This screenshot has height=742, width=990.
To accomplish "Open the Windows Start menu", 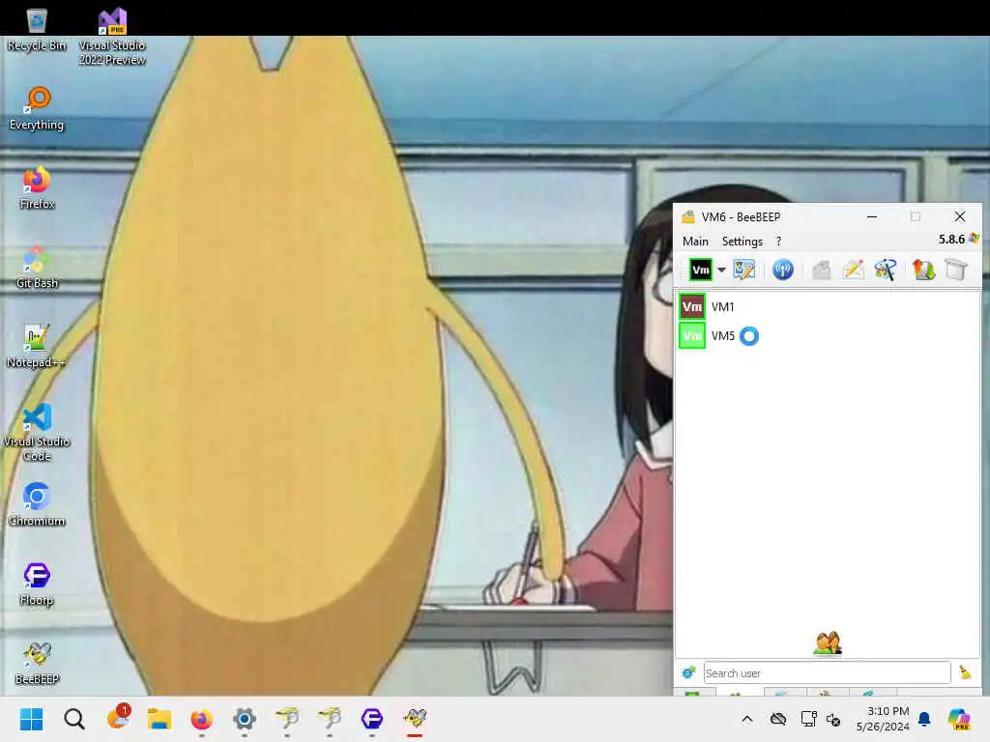I will pyautogui.click(x=31, y=719).
